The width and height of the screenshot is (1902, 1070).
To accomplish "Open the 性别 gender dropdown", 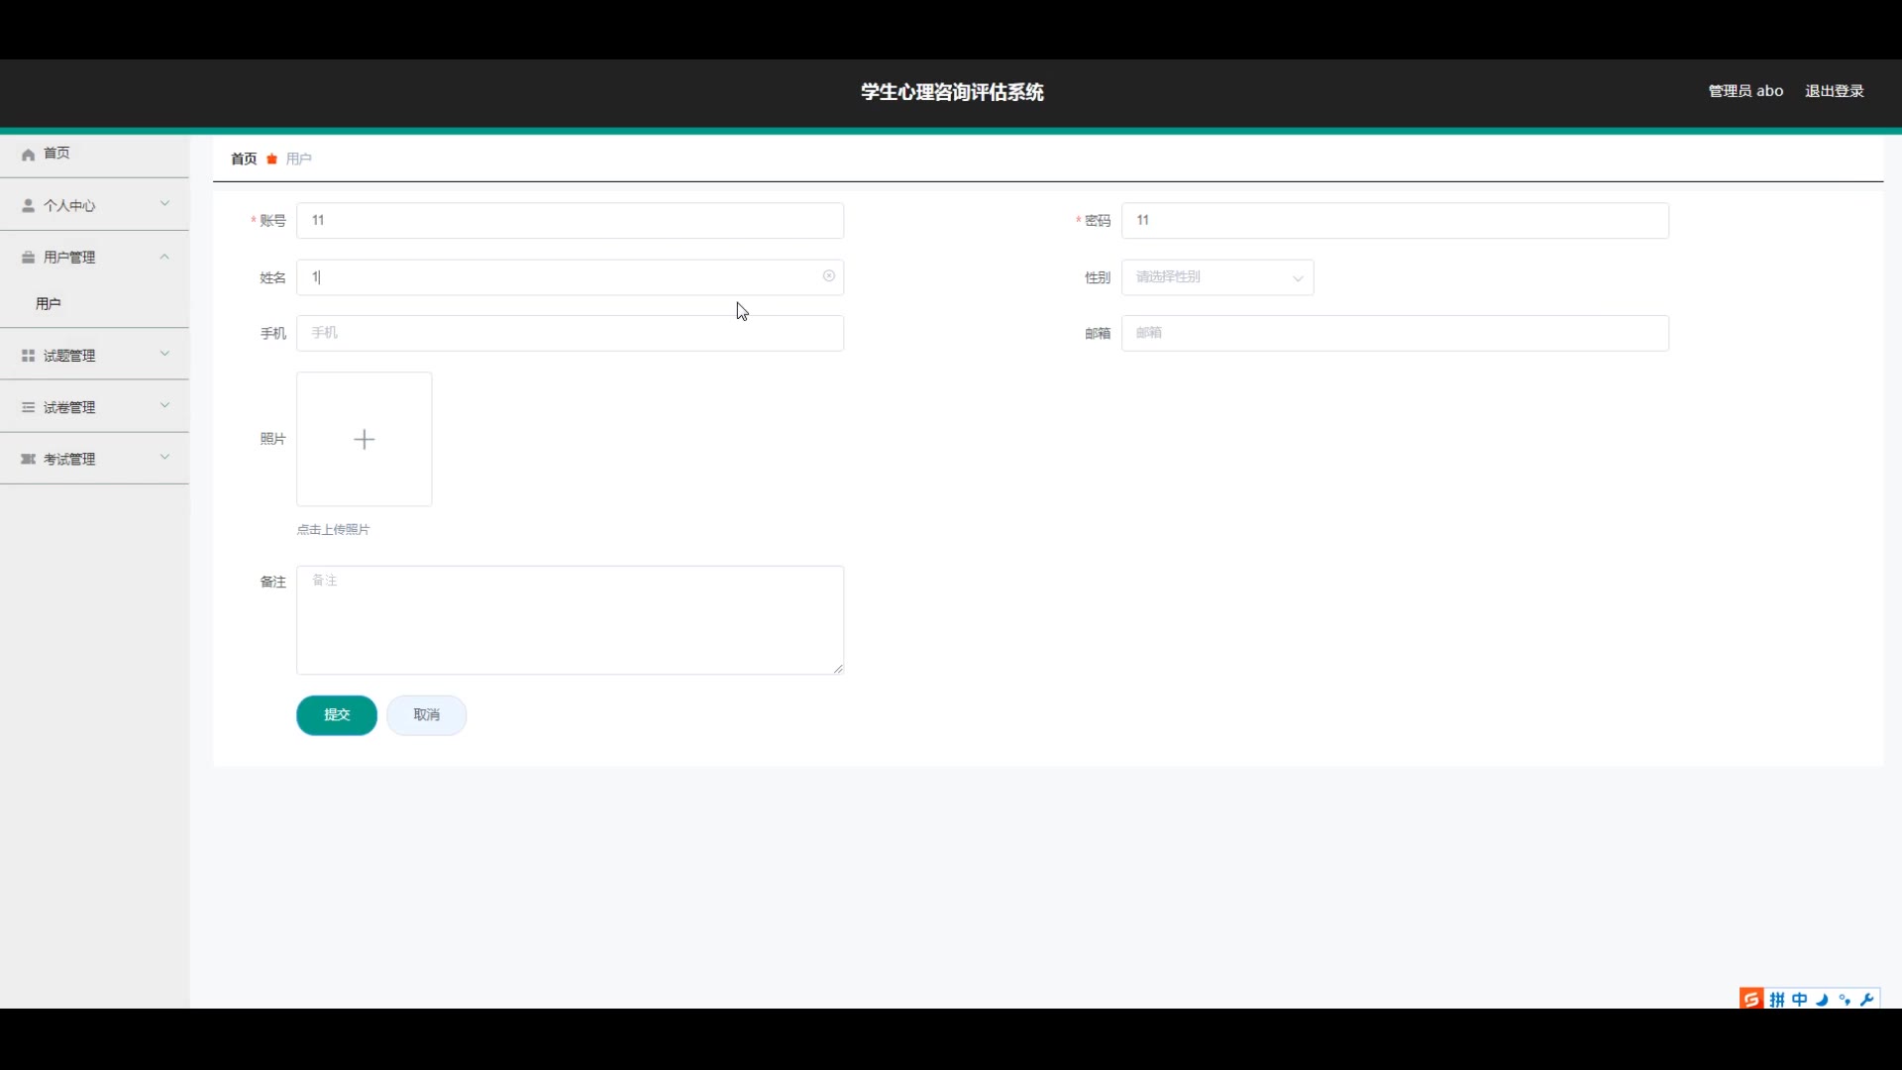I will click(1217, 277).
